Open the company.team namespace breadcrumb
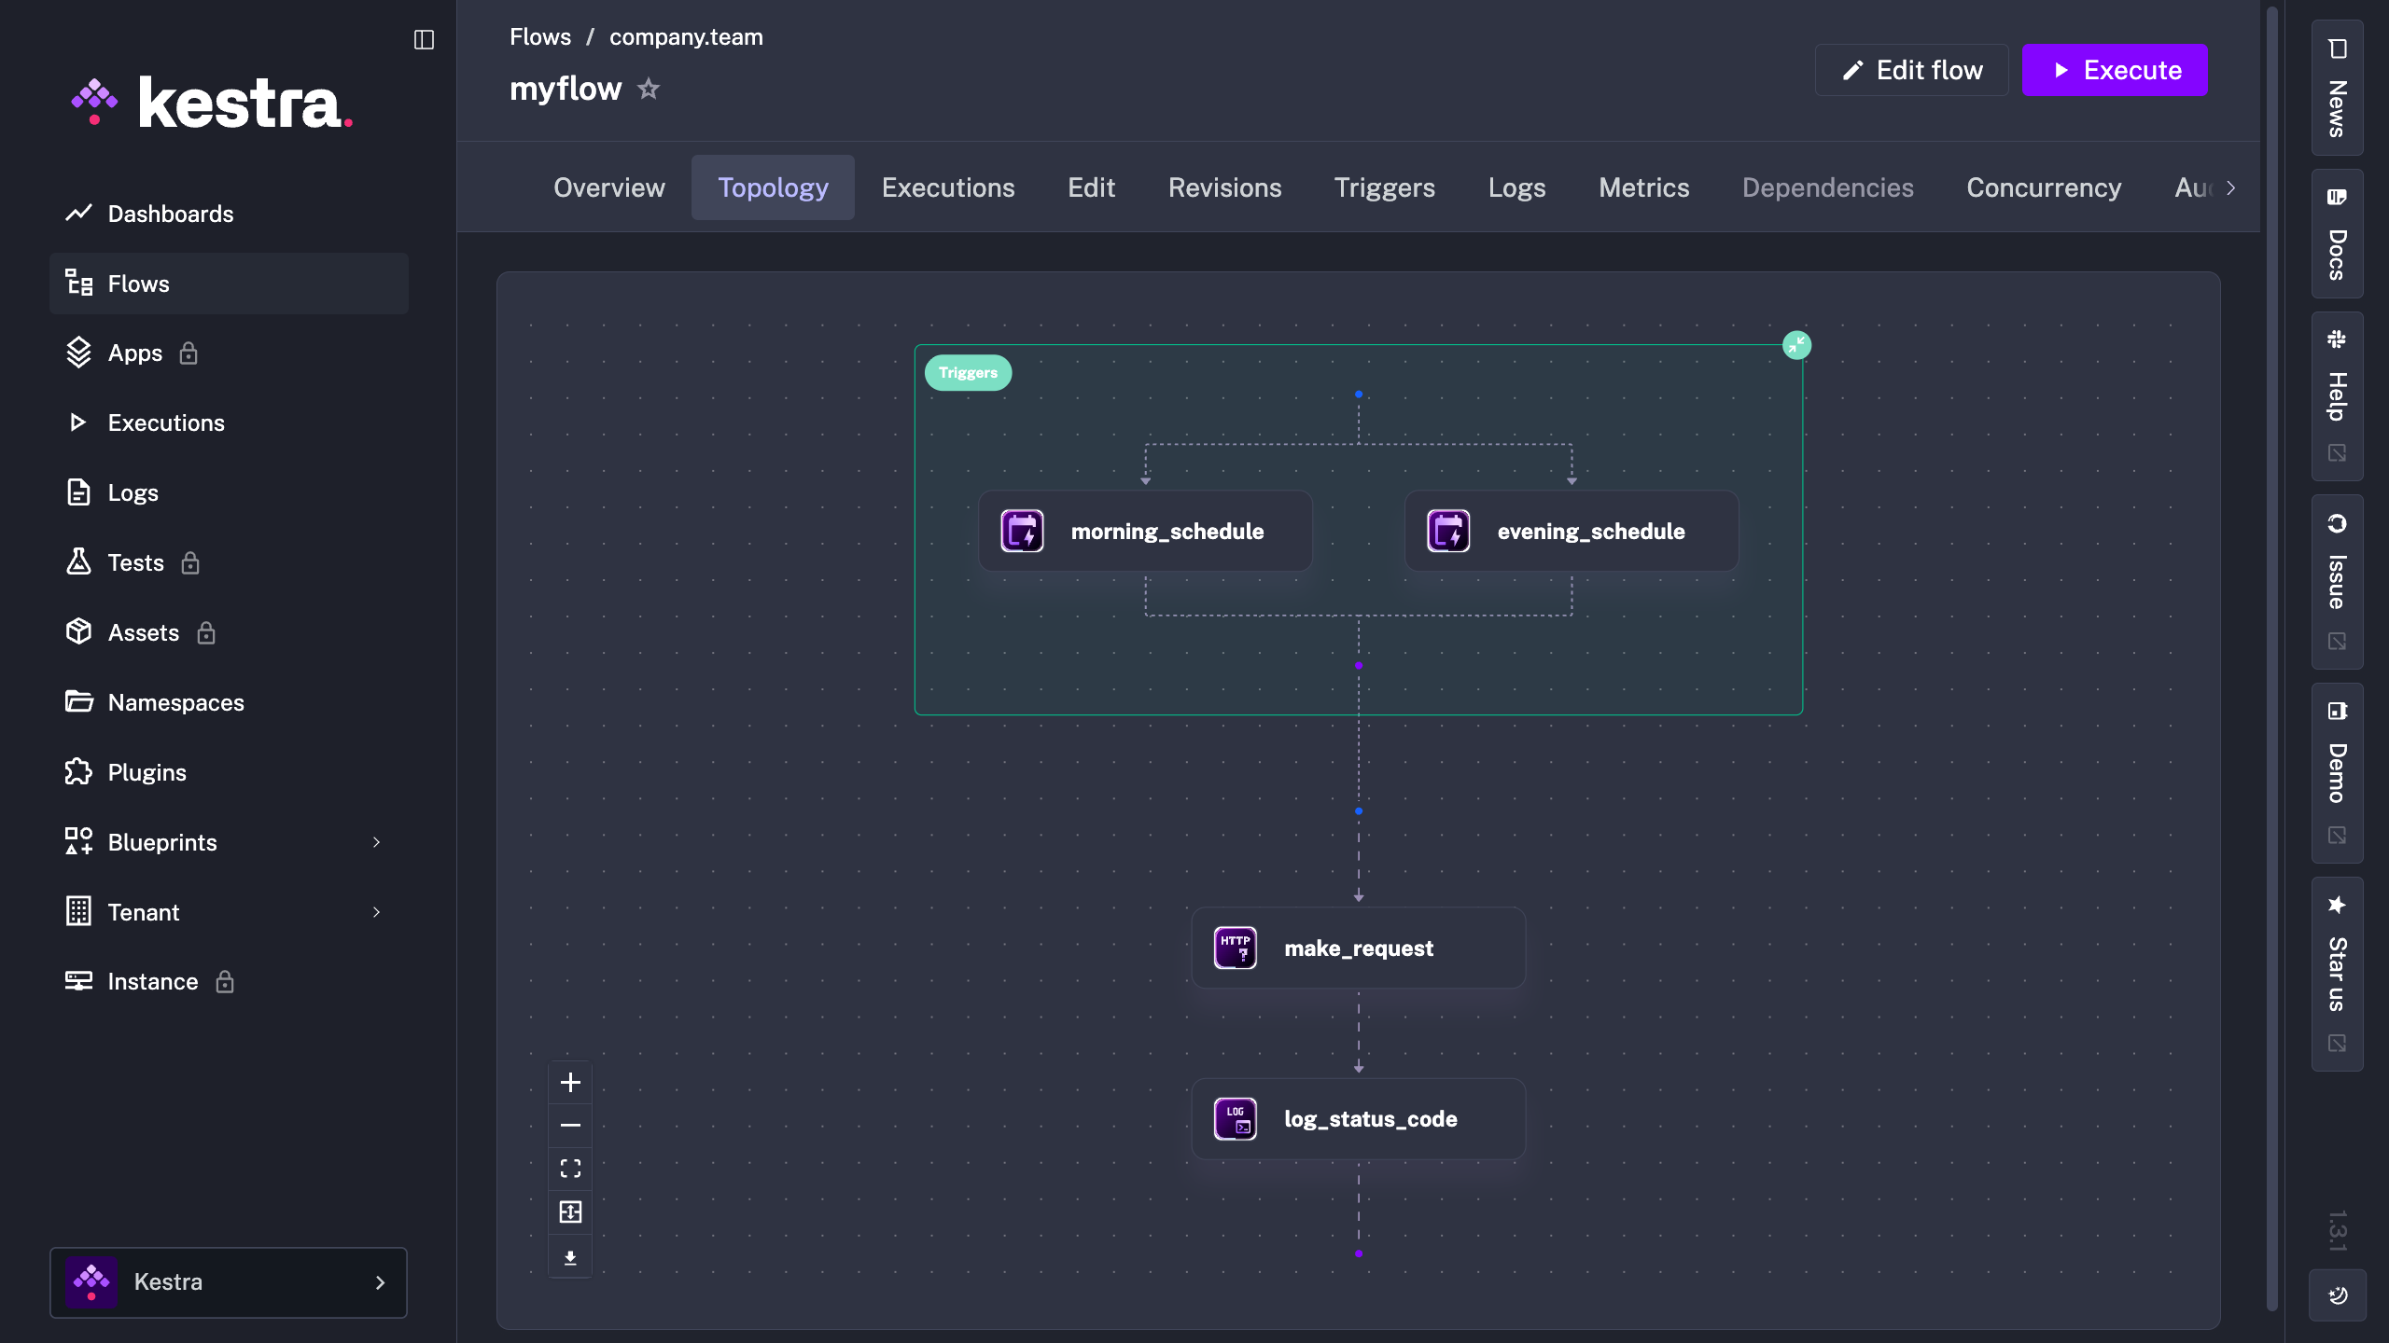Viewport: 2389px width, 1343px height. (686, 37)
